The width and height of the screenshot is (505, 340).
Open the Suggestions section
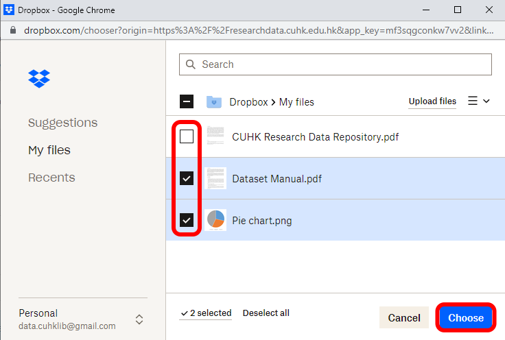[x=63, y=123]
